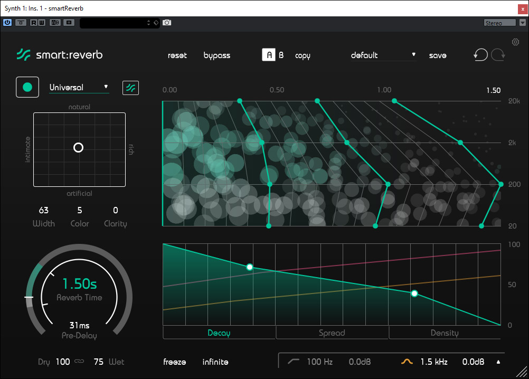Open the Universal profile dropdown
529x379 pixels.
[x=79, y=87]
